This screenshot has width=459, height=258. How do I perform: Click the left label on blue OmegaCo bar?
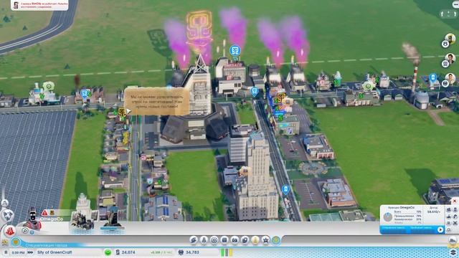[x=393, y=228]
